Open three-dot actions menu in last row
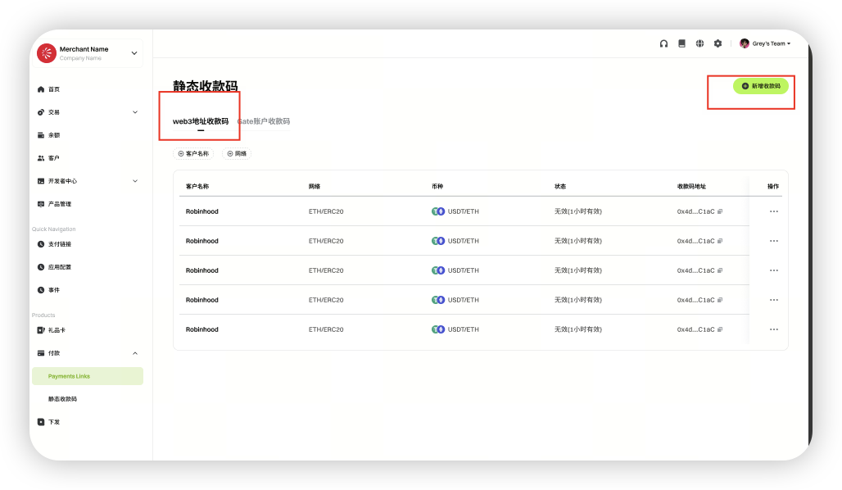This screenshot has width=842, height=490. tap(773, 329)
